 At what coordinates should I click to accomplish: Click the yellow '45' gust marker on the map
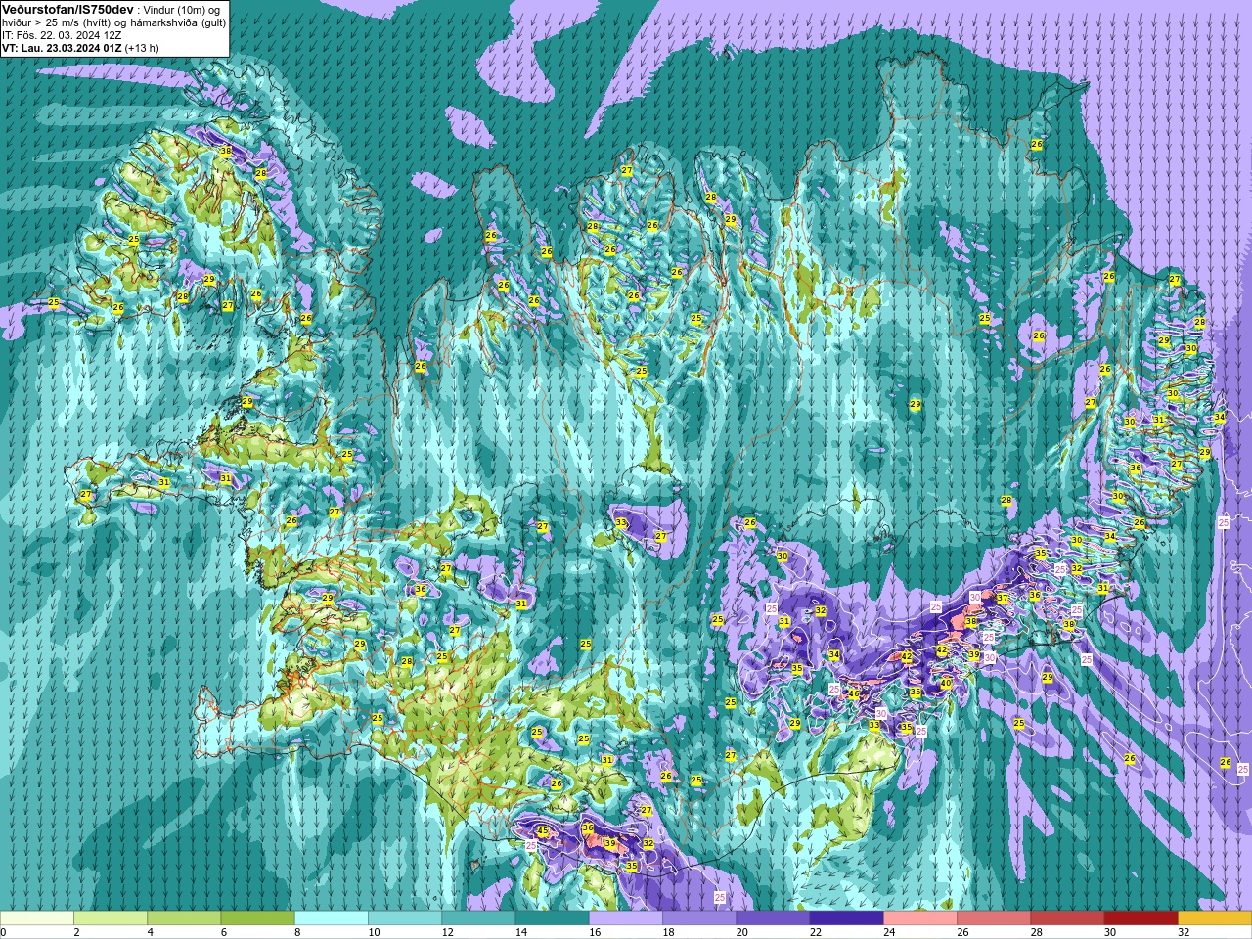[x=543, y=831]
